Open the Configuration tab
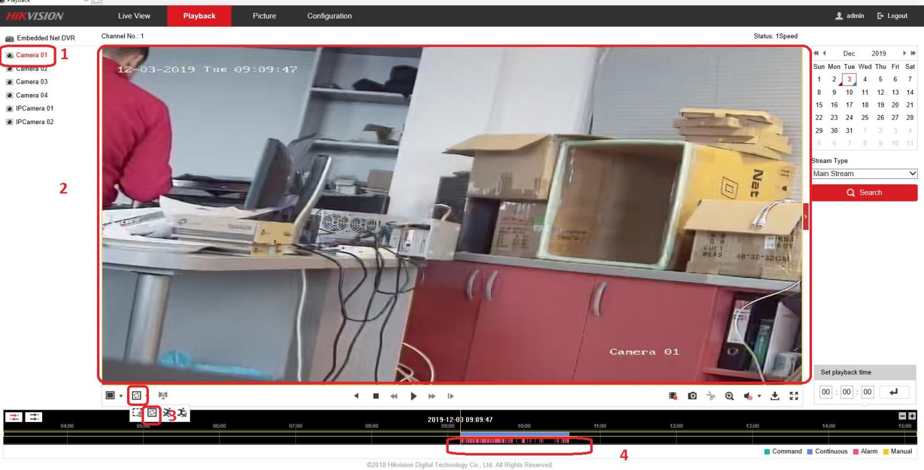924x470 pixels. point(329,16)
